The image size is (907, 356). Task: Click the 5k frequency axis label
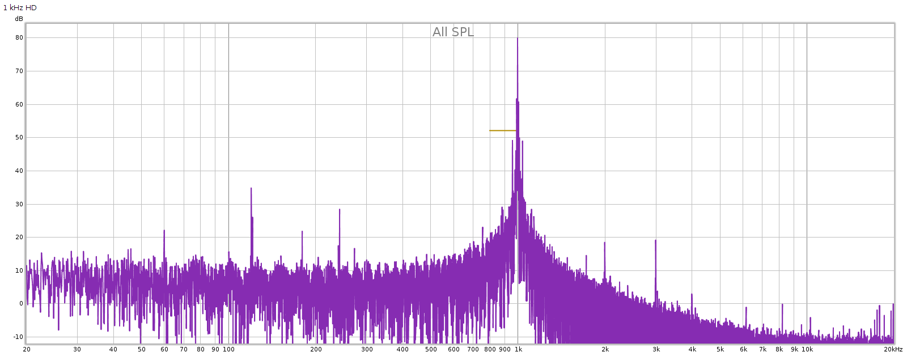(720, 349)
